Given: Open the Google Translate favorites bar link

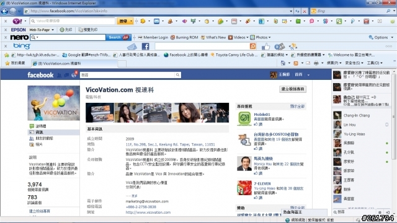Looking at the screenshot, I should click(x=86, y=55).
